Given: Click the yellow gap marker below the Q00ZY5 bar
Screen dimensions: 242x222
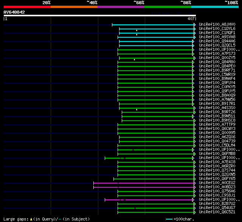Looking at the screenshot, I should (135, 59).
